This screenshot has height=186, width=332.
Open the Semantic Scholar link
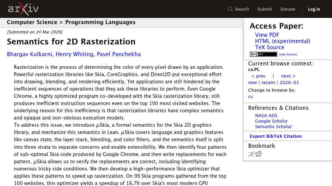click(x=273, y=126)
